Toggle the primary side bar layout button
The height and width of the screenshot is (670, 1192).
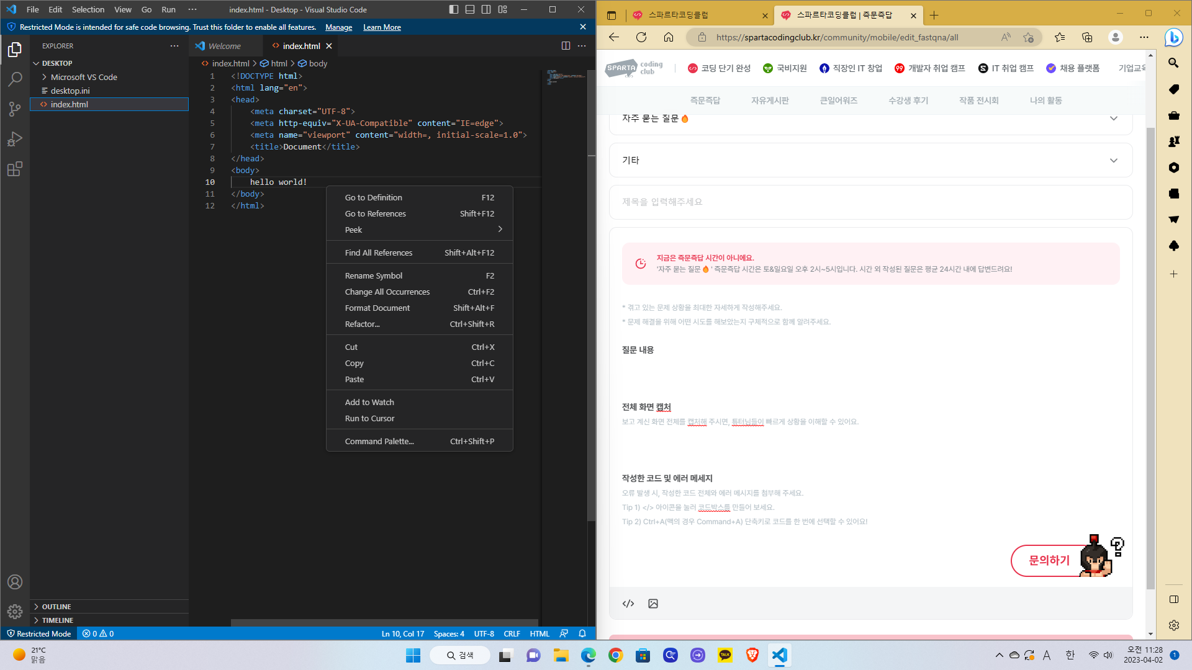point(454,9)
